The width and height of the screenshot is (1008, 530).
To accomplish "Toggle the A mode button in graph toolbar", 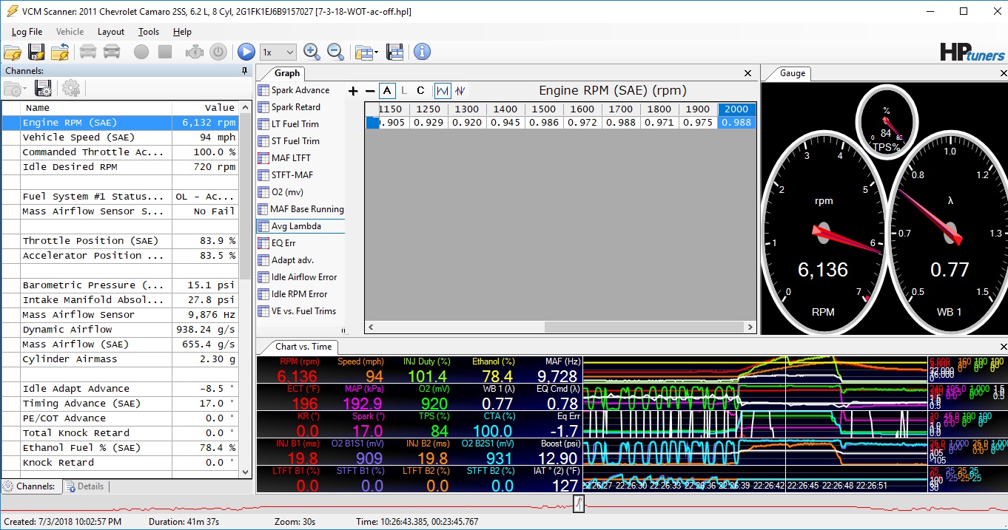I will click(x=387, y=91).
